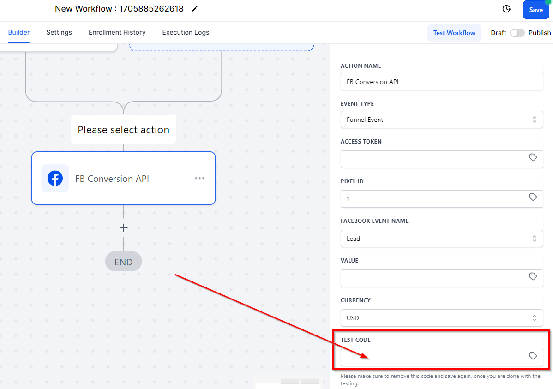Click tag icon in Value field

(533, 276)
